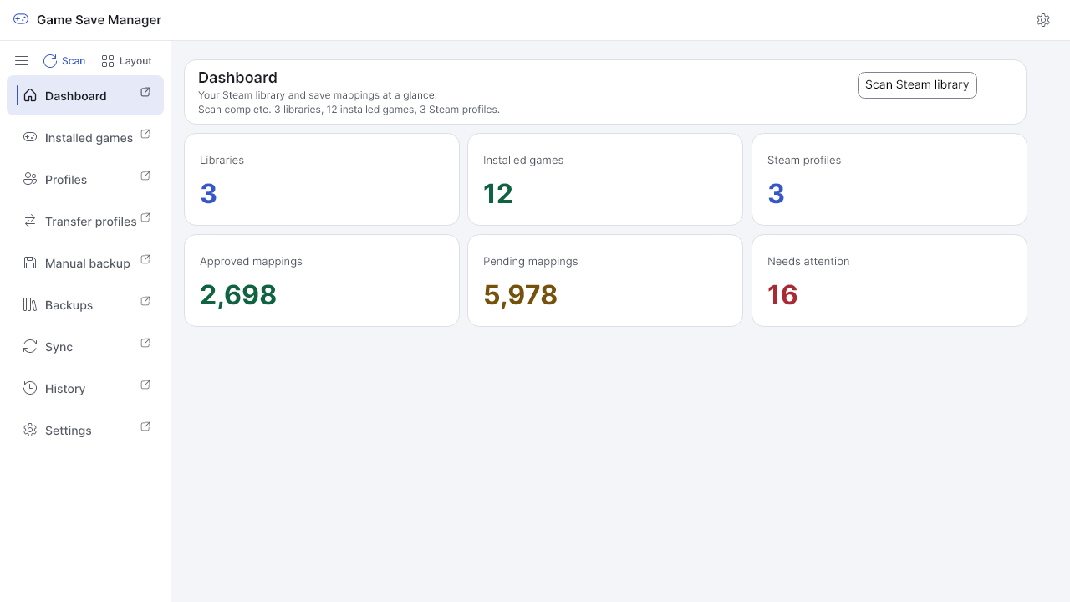Navigate to Transfer profiles
1070x602 pixels.
[x=85, y=221]
